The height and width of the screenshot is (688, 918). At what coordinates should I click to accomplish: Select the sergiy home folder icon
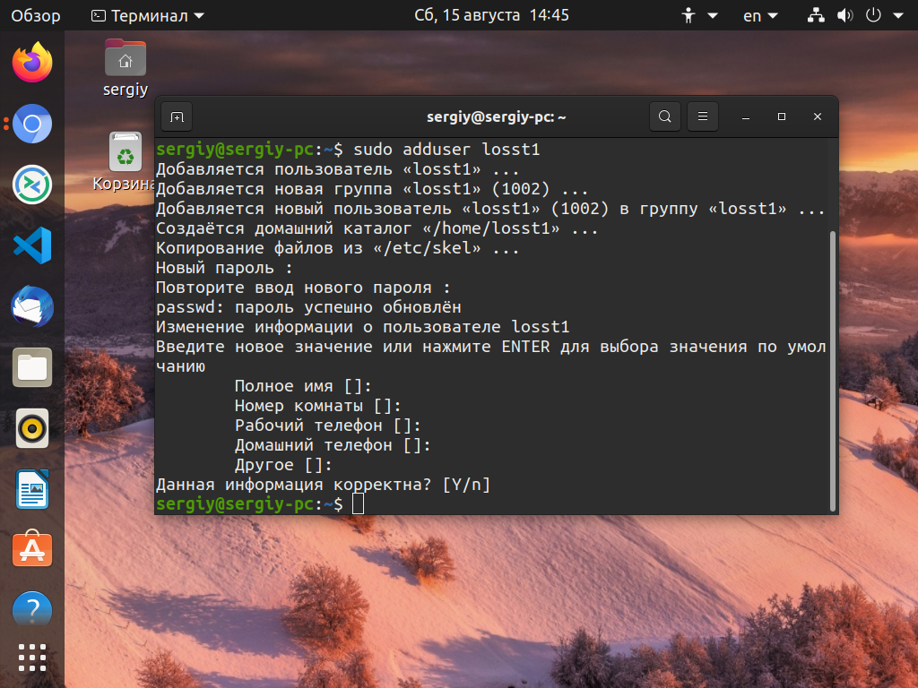(126, 58)
